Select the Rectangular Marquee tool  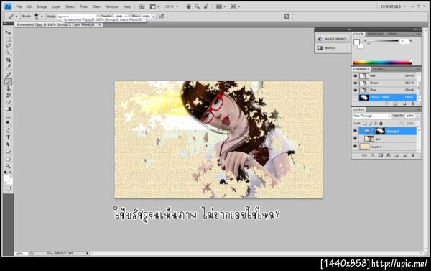point(8,40)
